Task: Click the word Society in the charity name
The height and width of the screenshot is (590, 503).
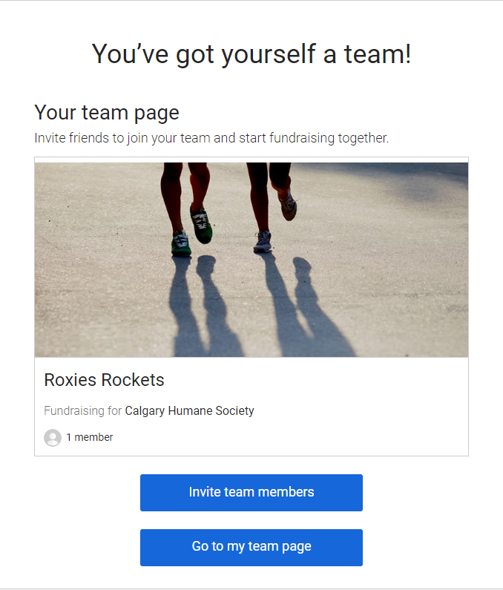Action: point(234,410)
